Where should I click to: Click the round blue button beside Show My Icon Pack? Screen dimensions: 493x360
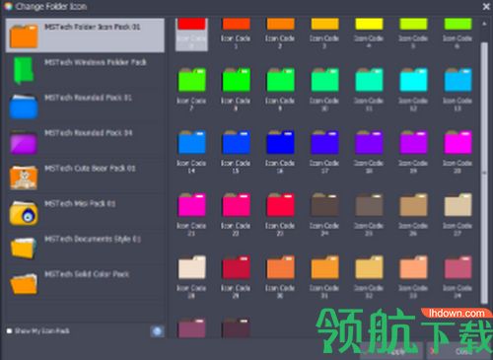pyautogui.click(x=158, y=331)
